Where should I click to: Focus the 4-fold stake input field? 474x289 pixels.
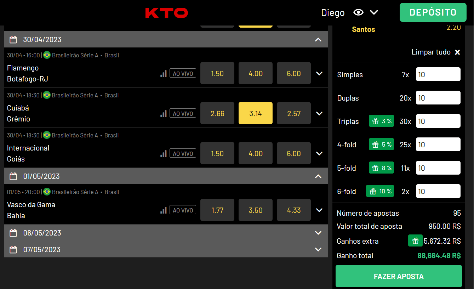point(438,144)
